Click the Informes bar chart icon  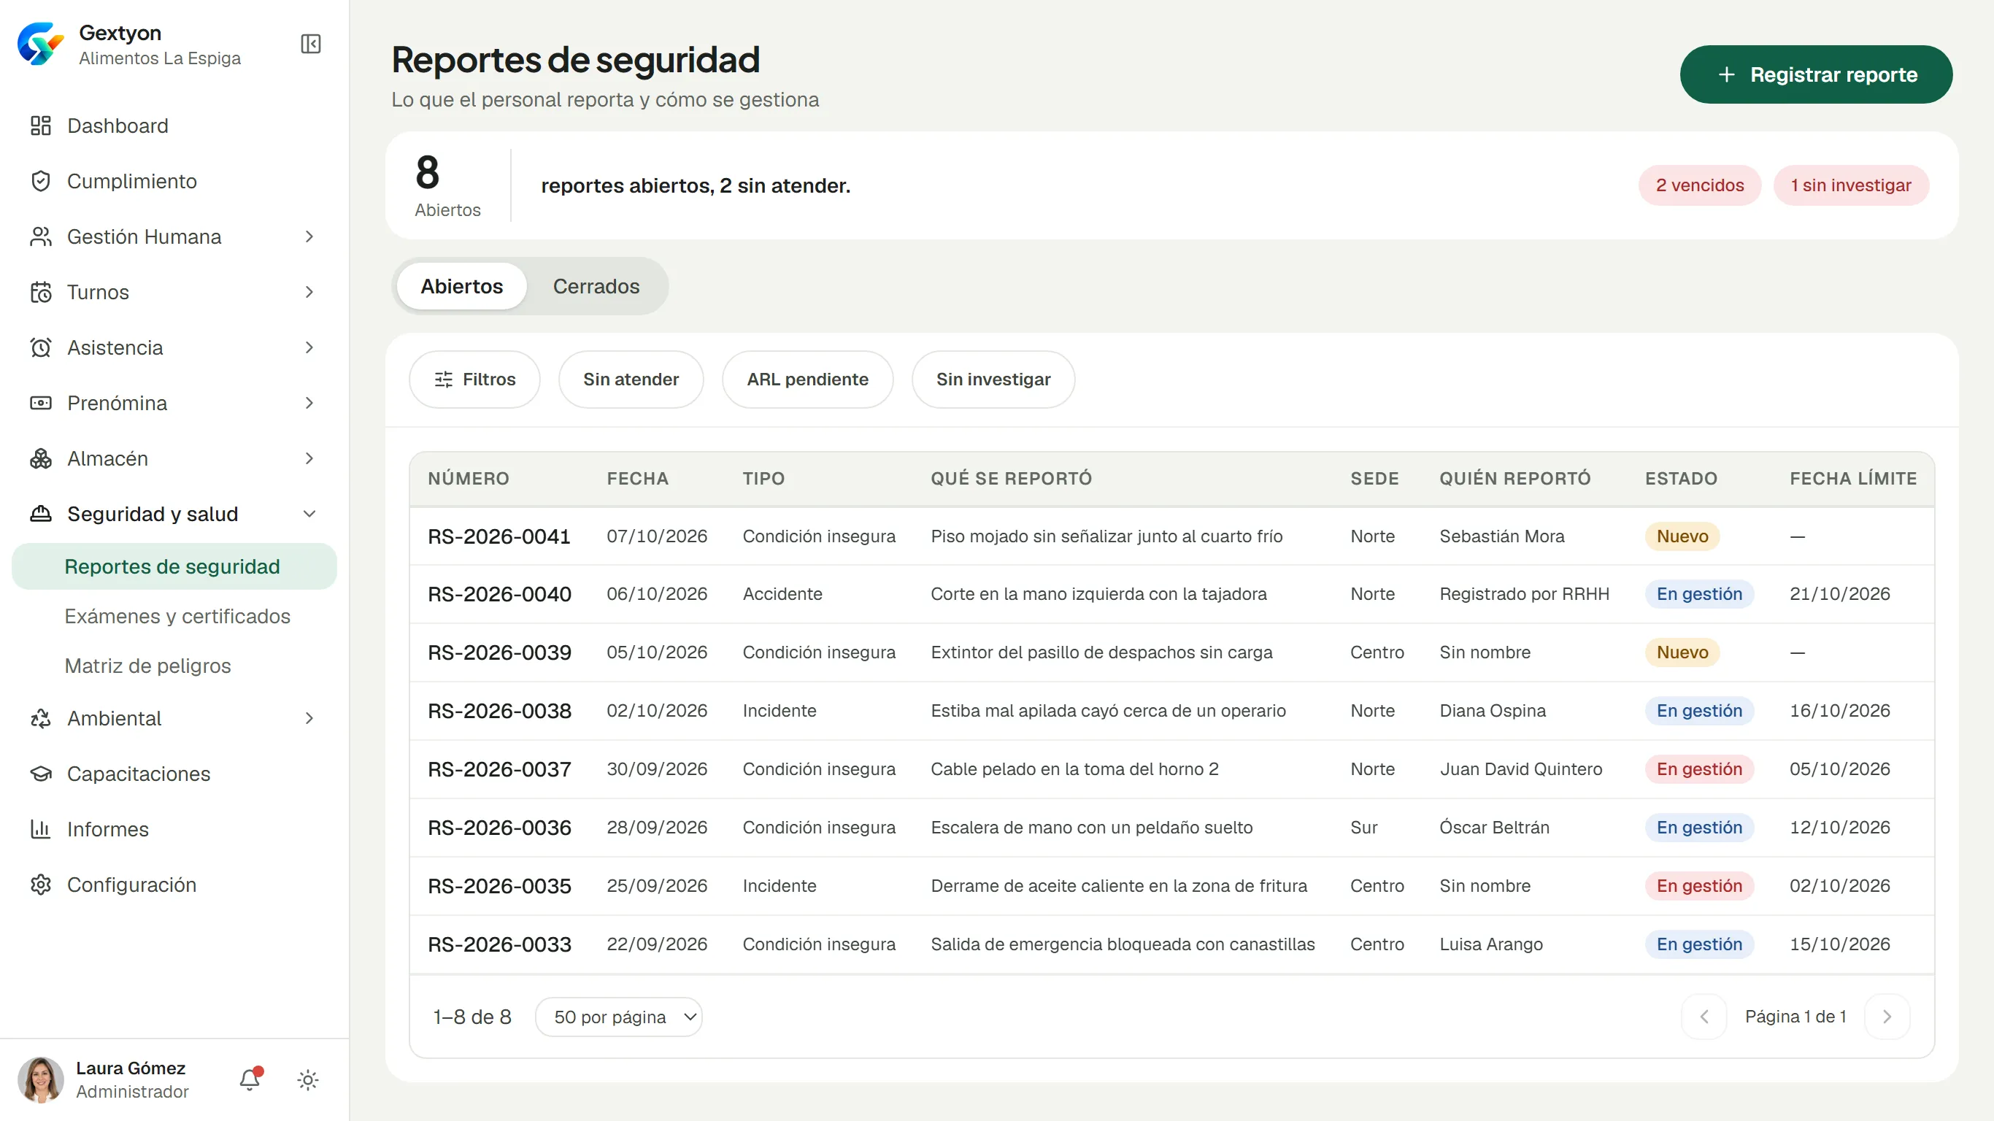pyautogui.click(x=40, y=829)
